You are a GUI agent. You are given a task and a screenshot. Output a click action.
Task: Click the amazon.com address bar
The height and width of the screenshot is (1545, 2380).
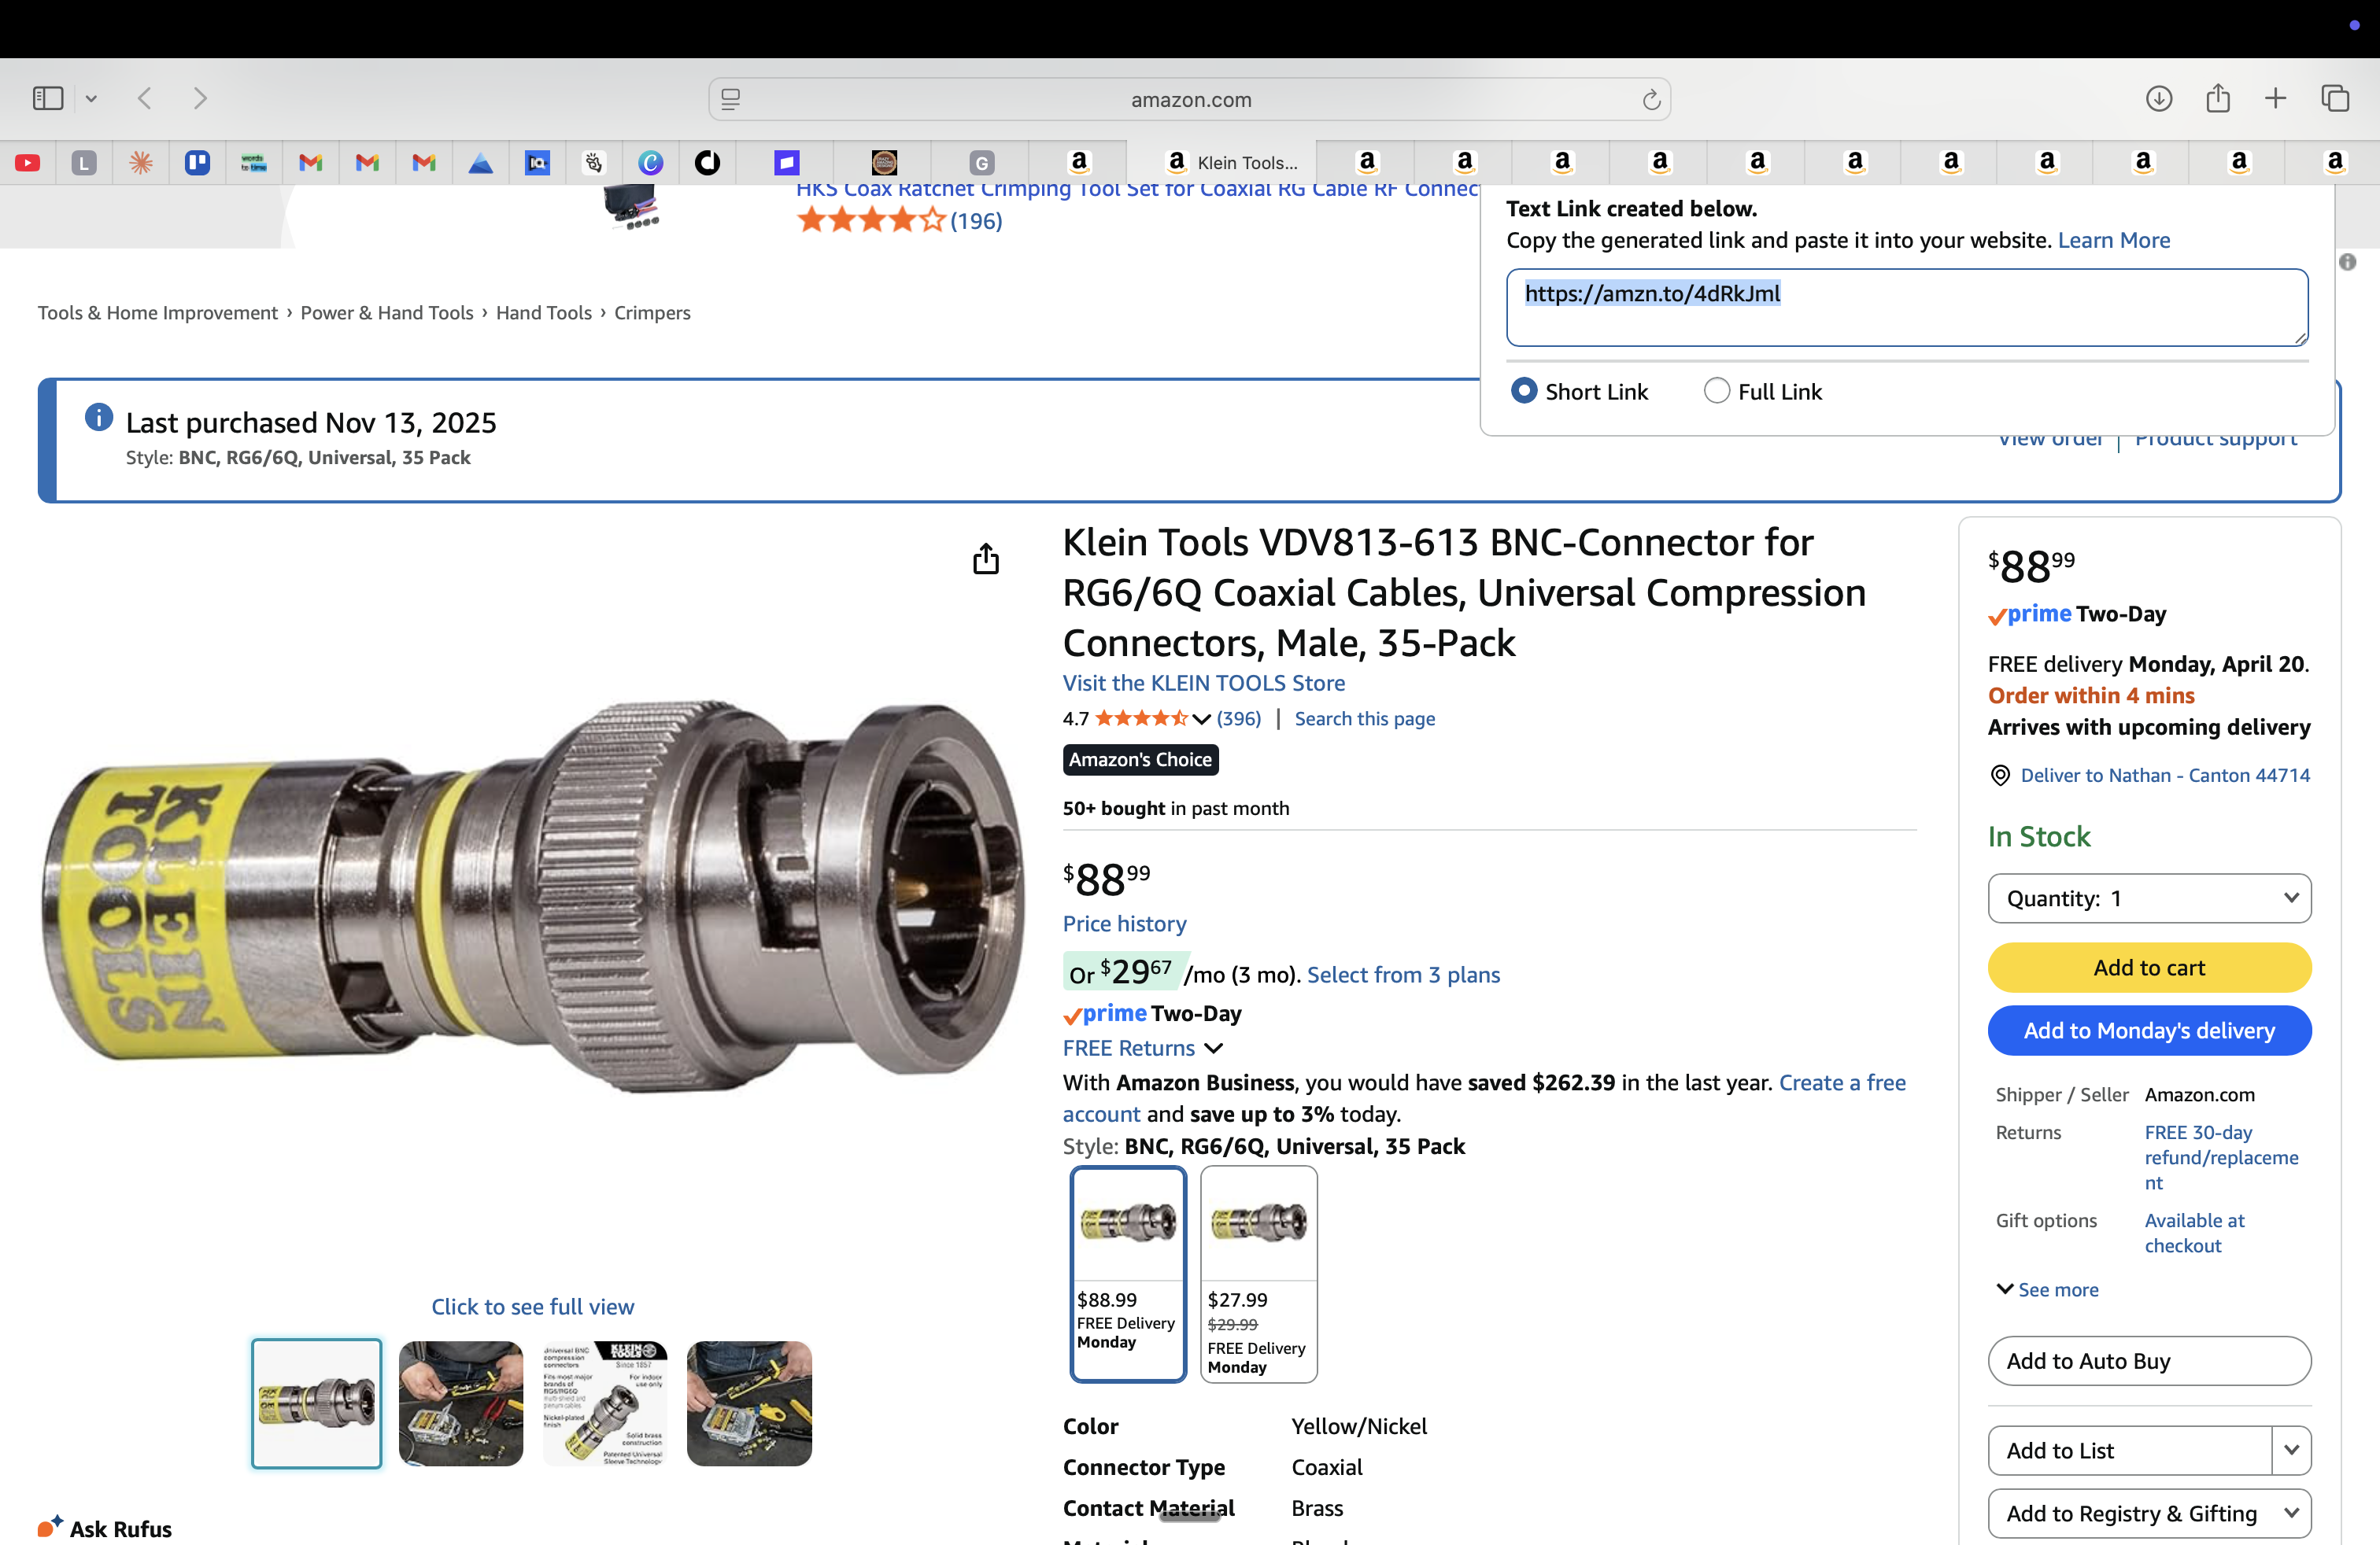(x=1190, y=99)
